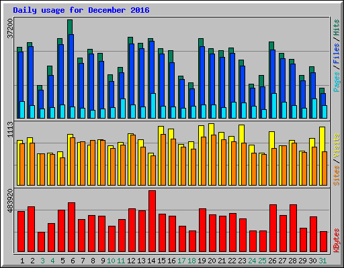Select day 21 on the x-axis
Image resolution: width=344 pixels, height=268 pixels.
(222, 261)
